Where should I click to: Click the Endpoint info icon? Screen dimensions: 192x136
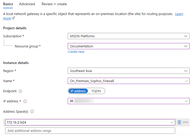(20, 91)
